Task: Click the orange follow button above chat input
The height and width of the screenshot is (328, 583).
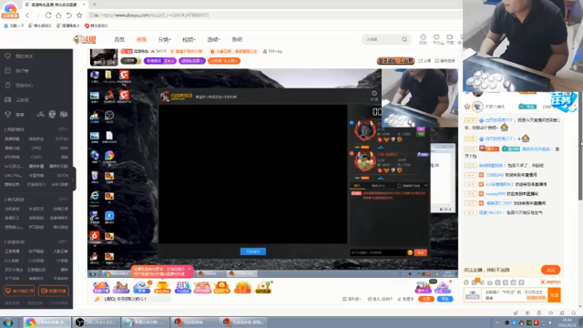Action: click(x=550, y=270)
